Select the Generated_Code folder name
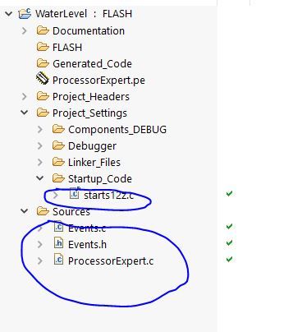Screen dimensions: 302x332 pos(92,64)
